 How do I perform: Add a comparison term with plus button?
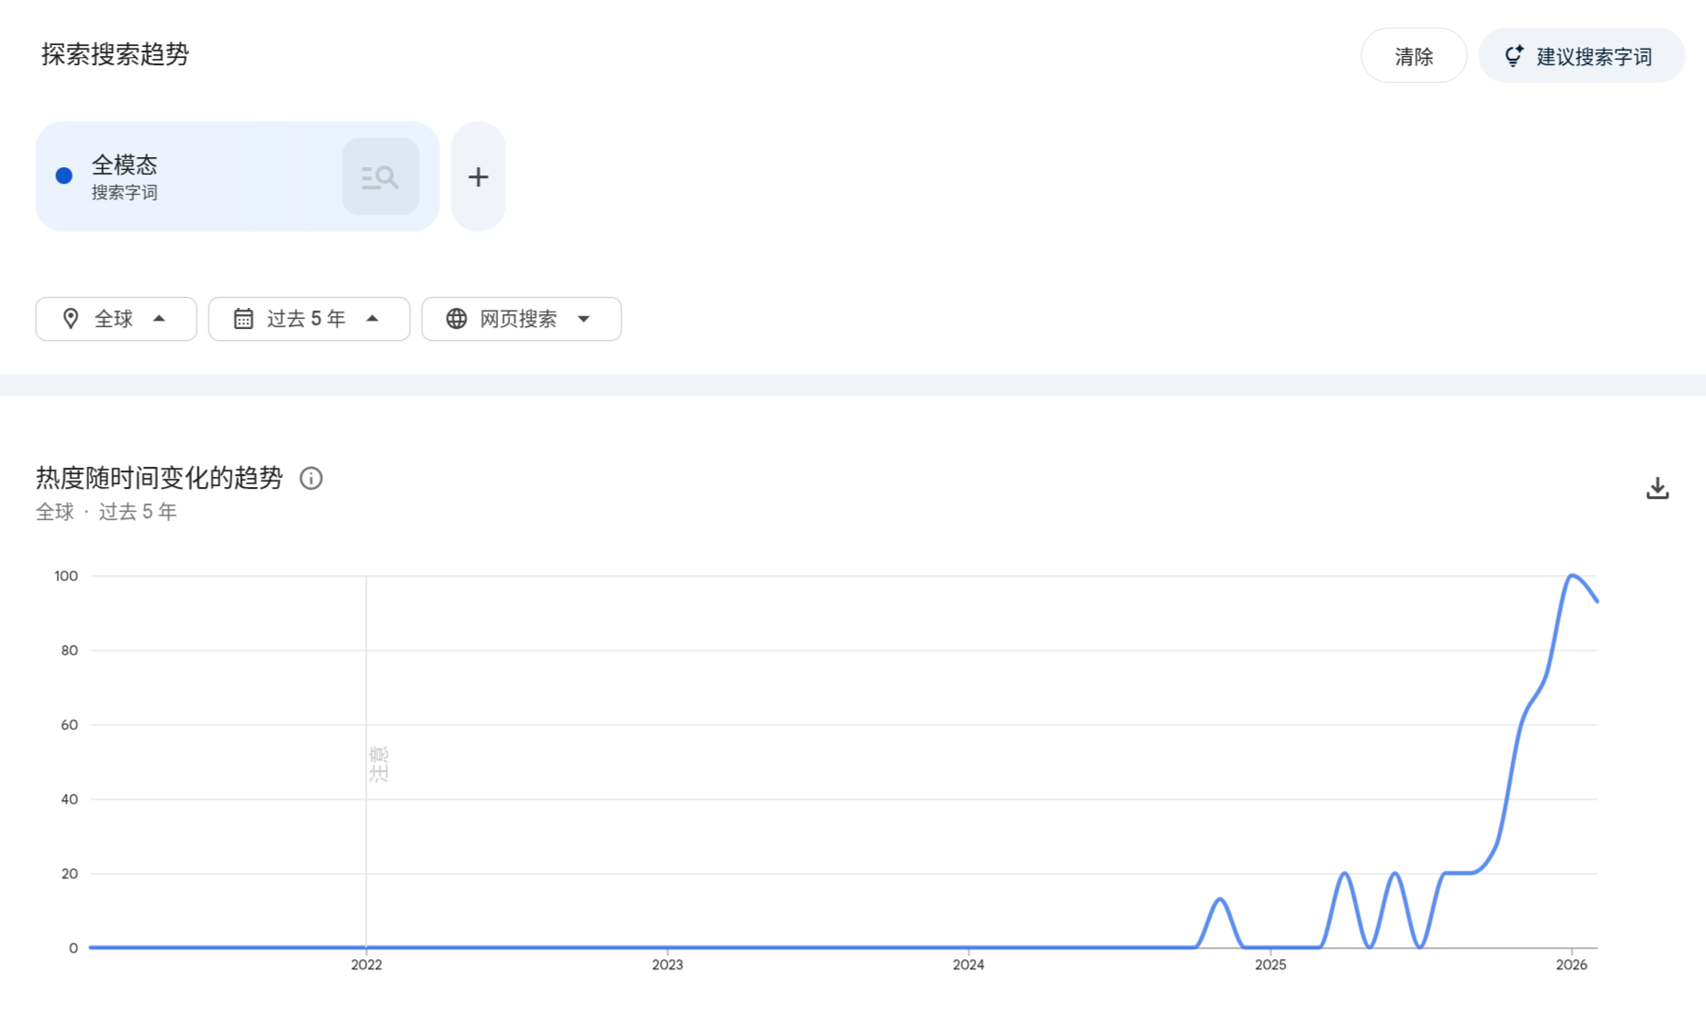coord(478,176)
